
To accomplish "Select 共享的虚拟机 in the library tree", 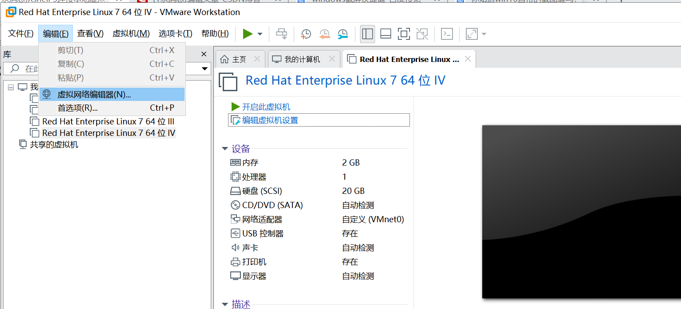I will tap(54, 144).
